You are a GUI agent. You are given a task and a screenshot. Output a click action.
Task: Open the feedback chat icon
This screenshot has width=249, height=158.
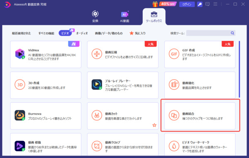(x=207, y=4)
